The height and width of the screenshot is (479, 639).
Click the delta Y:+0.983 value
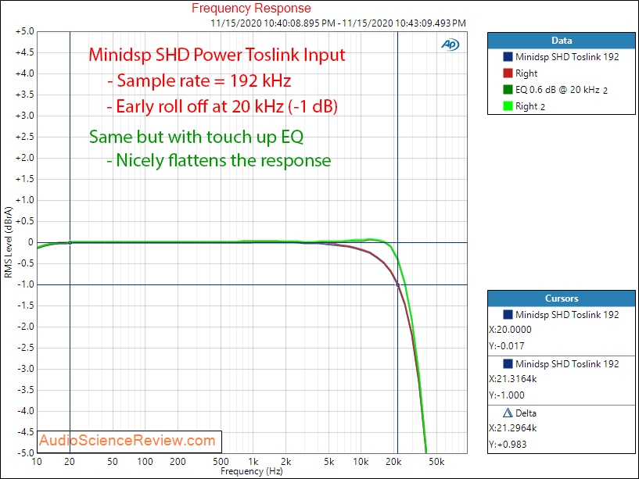[x=508, y=445]
